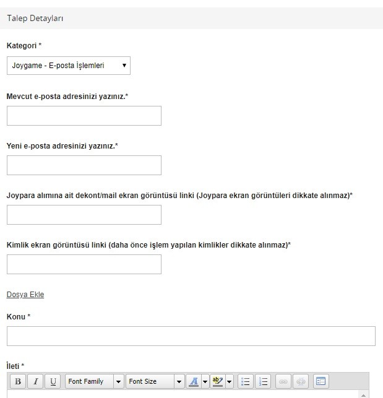
Task: Click the Dosya Ekle link
Action: (x=25, y=295)
